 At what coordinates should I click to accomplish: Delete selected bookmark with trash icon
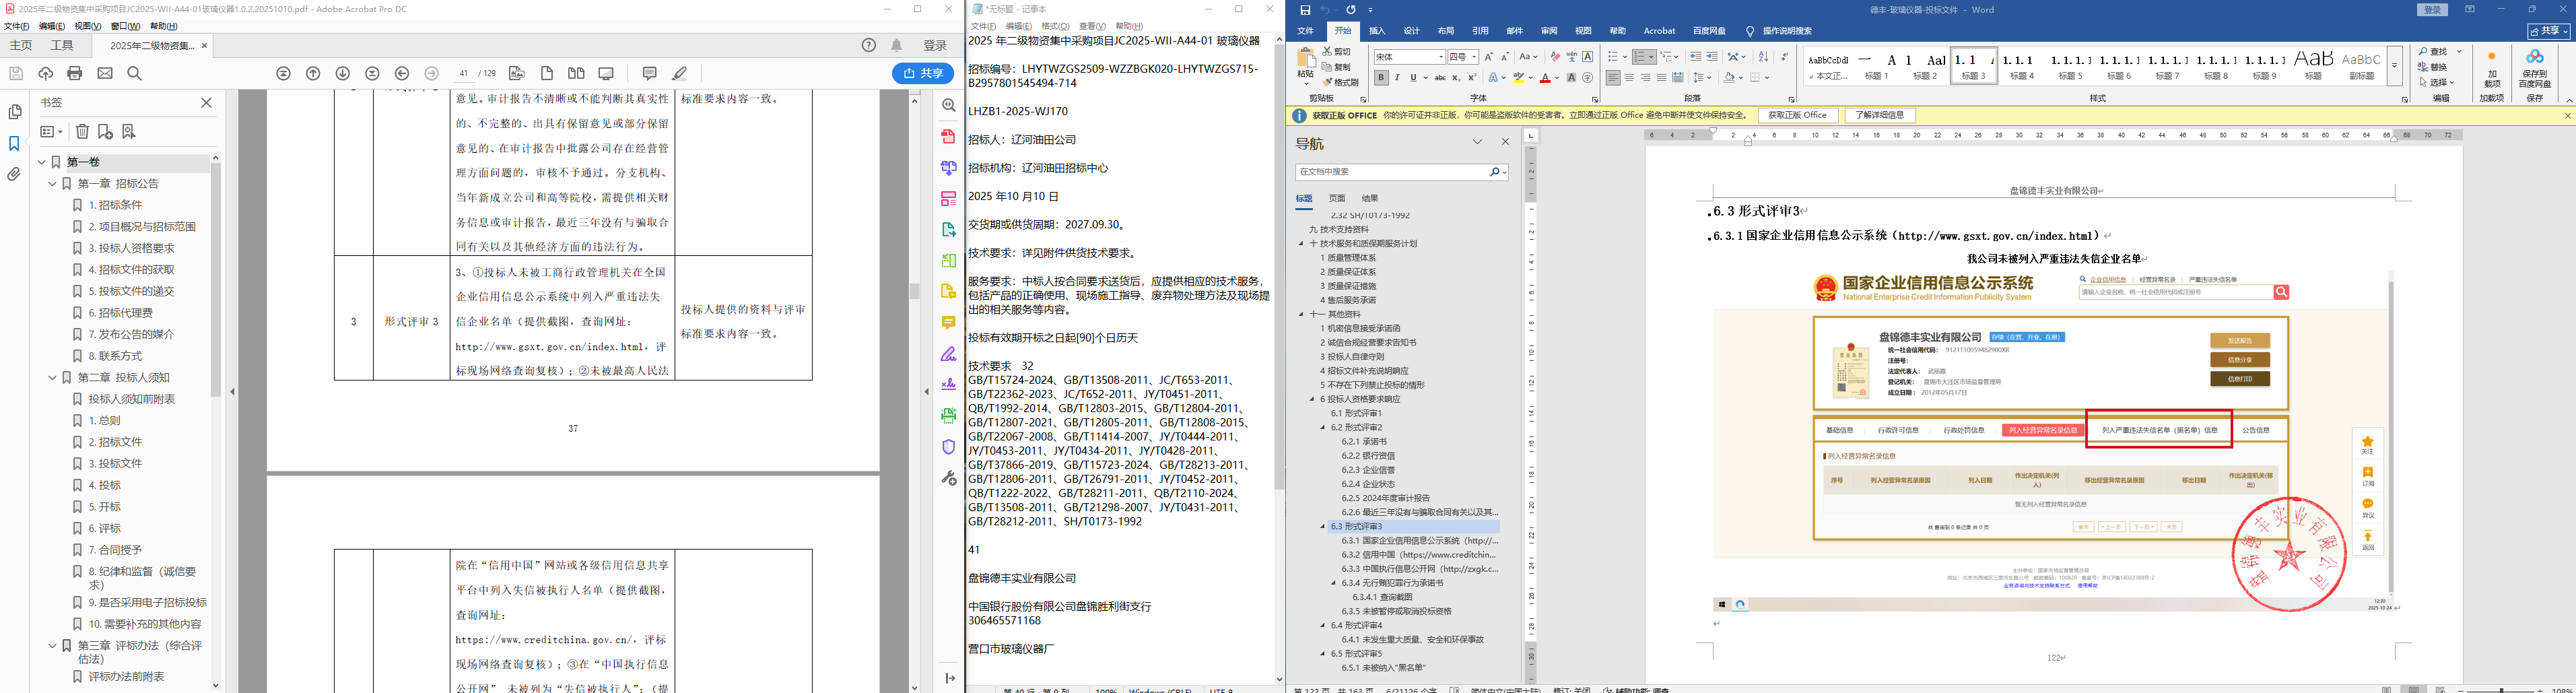pyautogui.click(x=83, y=131)
